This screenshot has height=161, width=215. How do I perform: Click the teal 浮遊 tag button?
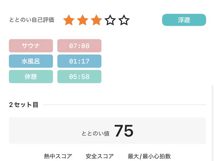click(x=184, y=20)
